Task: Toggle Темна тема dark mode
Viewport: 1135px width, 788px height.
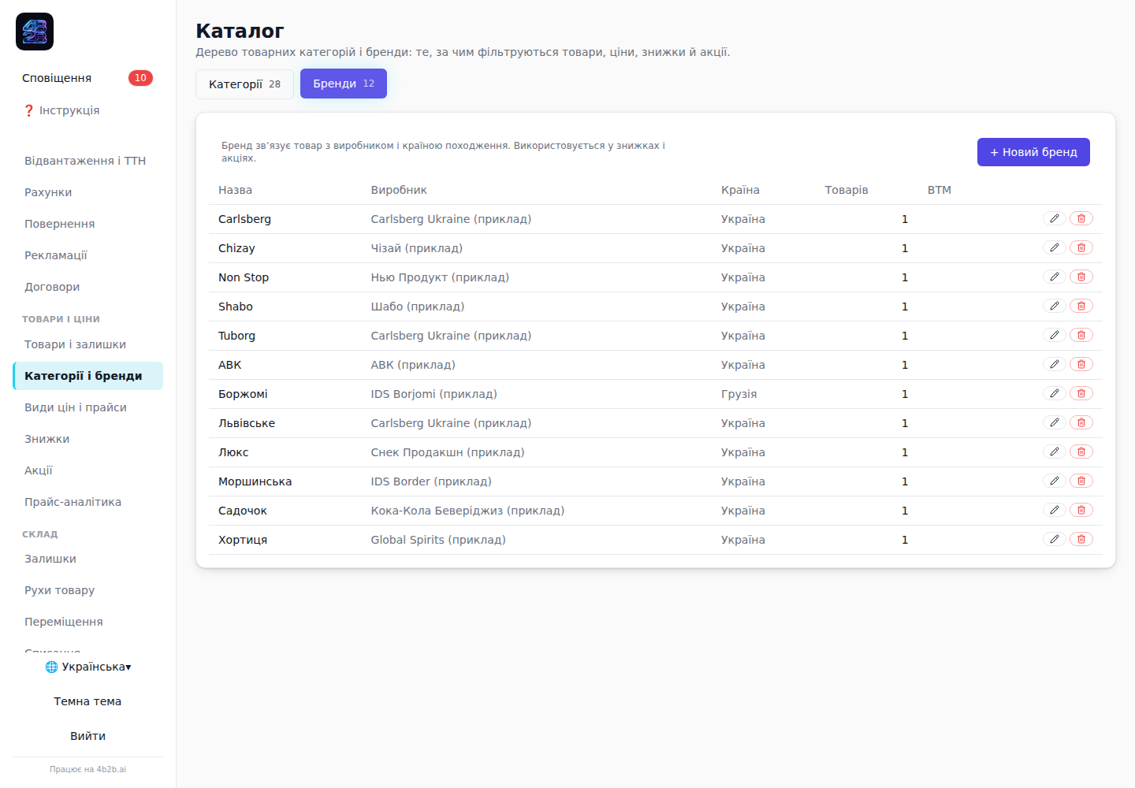Action: 87,701
